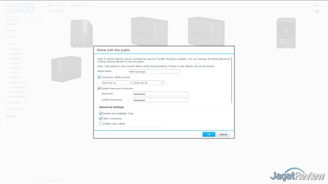The width and height of the screenshot is (328, 184).
Task: Confirm sharing with the OK button
Action: pos(209,134)
